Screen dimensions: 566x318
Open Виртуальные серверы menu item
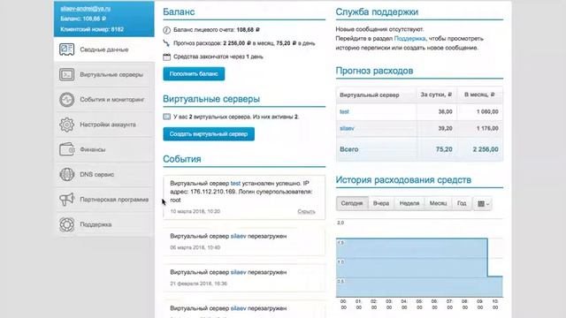[x=104, y=74]
